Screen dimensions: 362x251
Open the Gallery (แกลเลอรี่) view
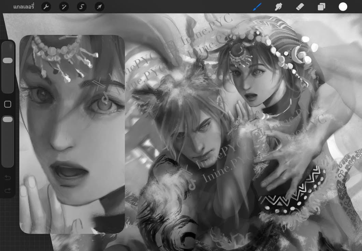pyautogui.click(x=24, y=7)
